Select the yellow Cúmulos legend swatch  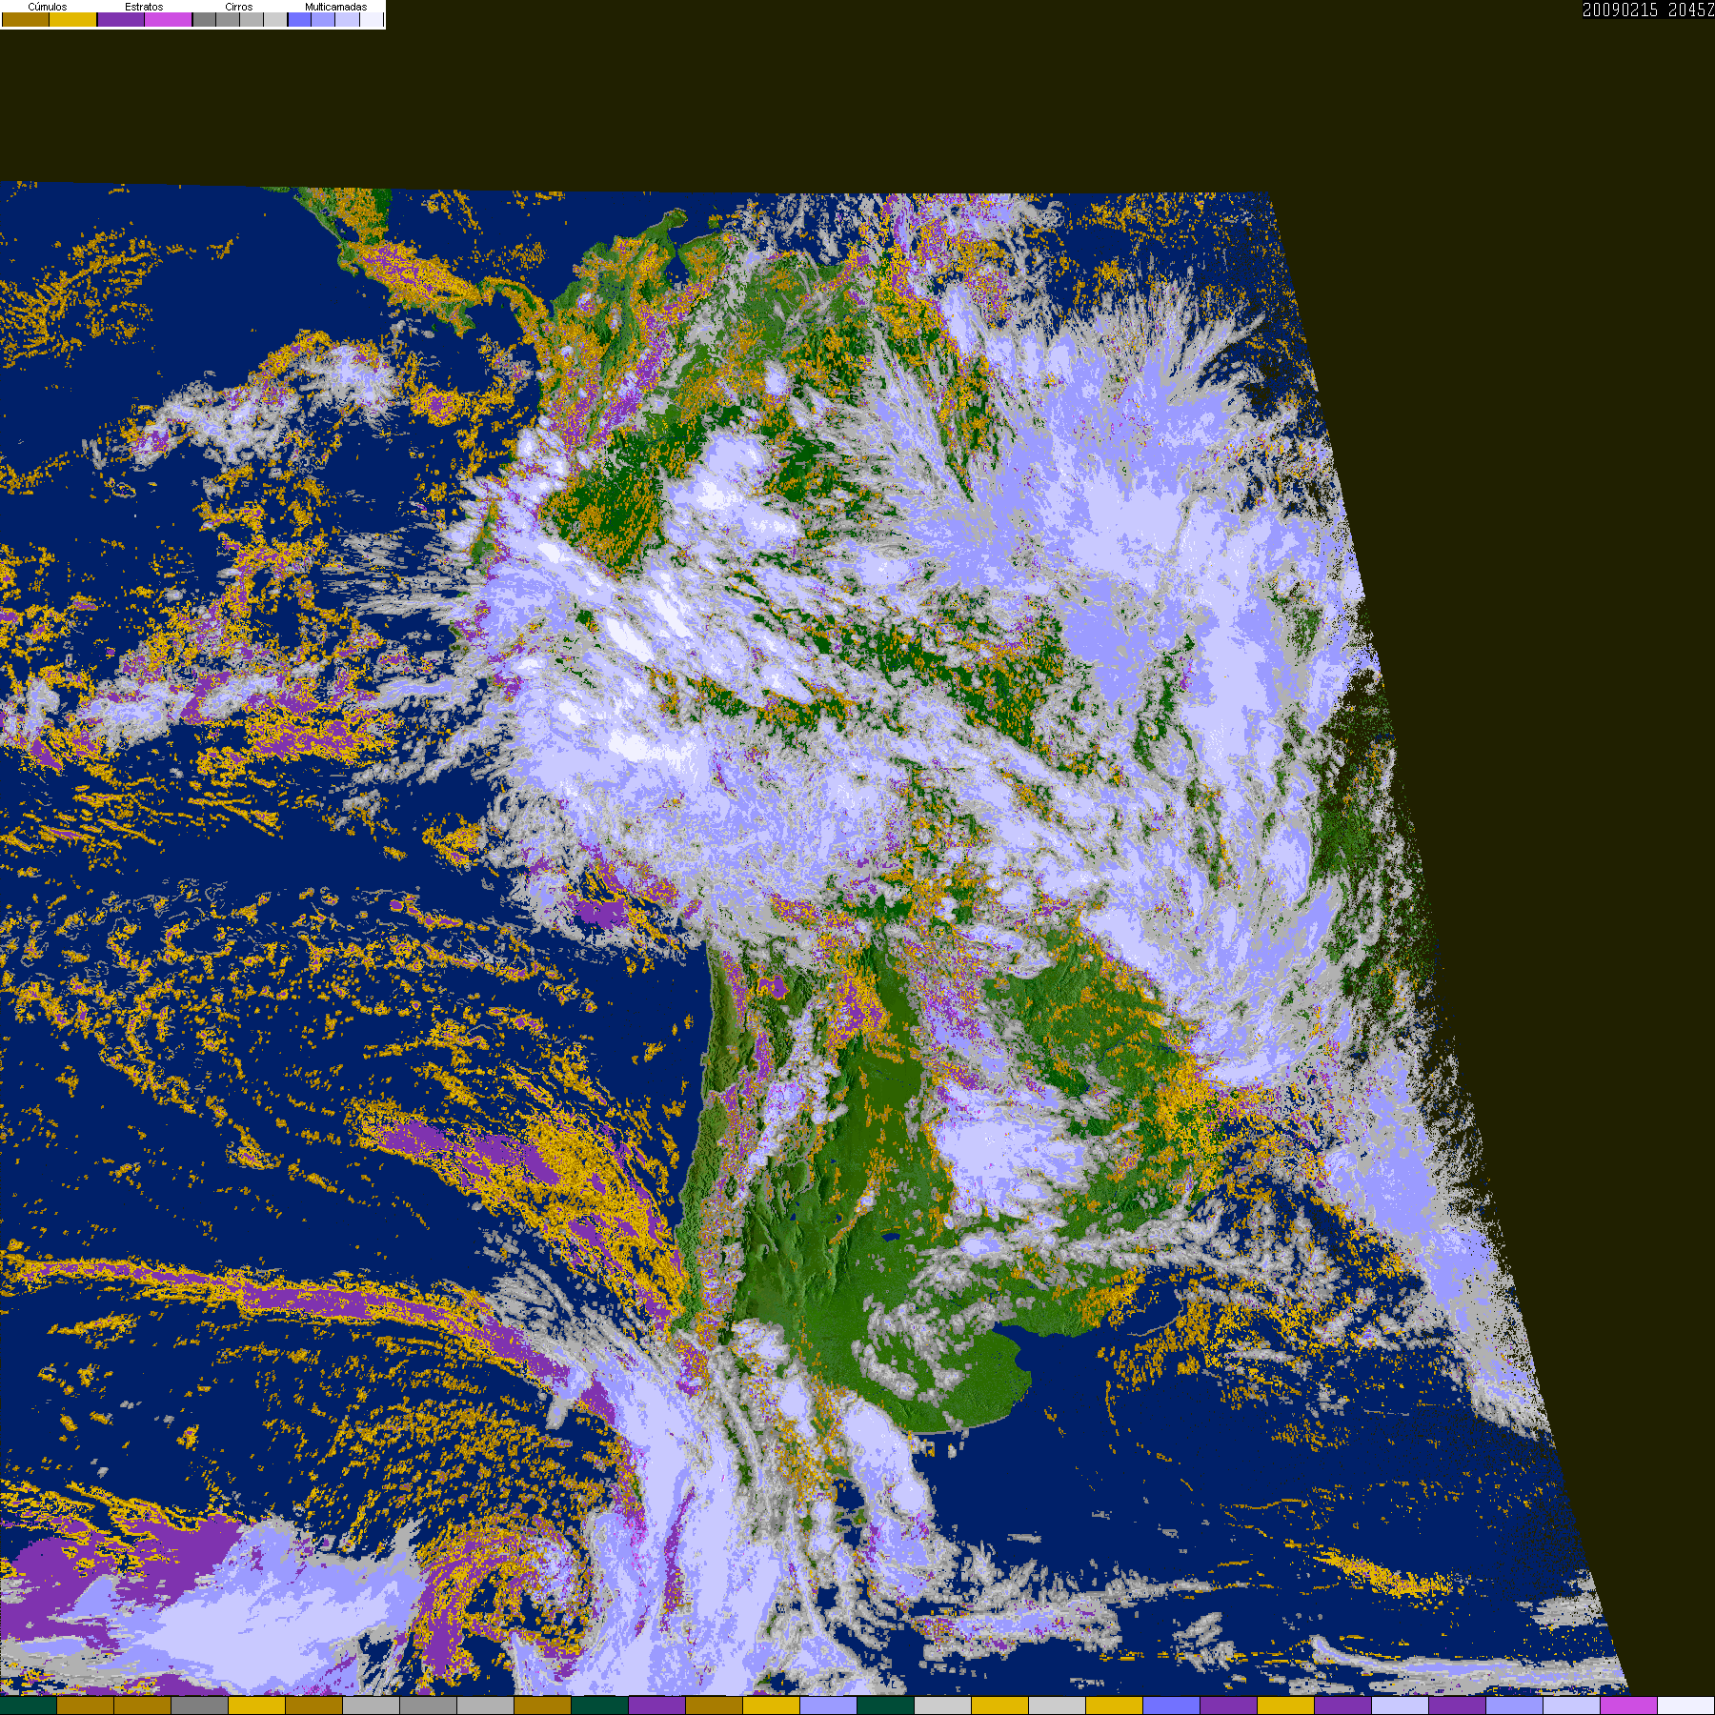(x=73, y=19)
